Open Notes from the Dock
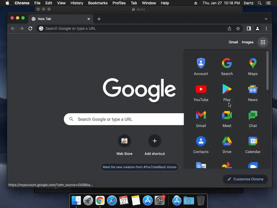277x208 pixels. [x=136, y=200]
